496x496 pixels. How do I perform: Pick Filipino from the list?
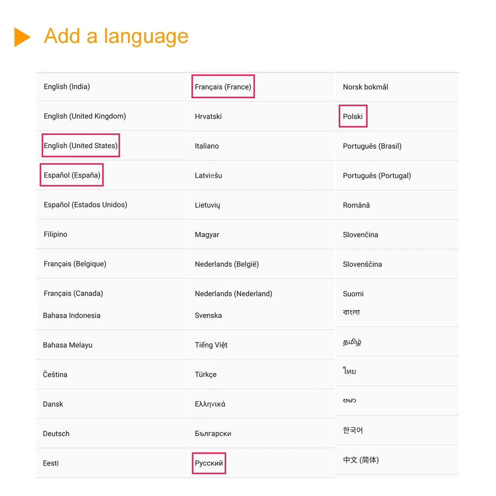56,234
